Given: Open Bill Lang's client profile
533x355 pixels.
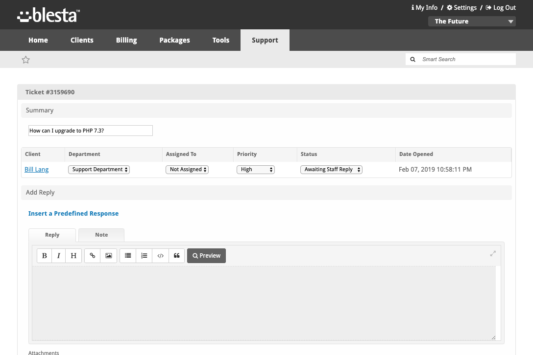Looking at the screenshot, I should [x=37, y=170].
